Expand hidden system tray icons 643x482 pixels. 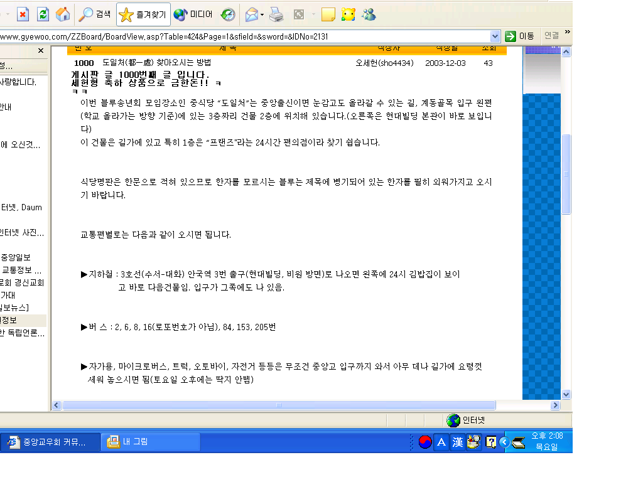point(504,442)
